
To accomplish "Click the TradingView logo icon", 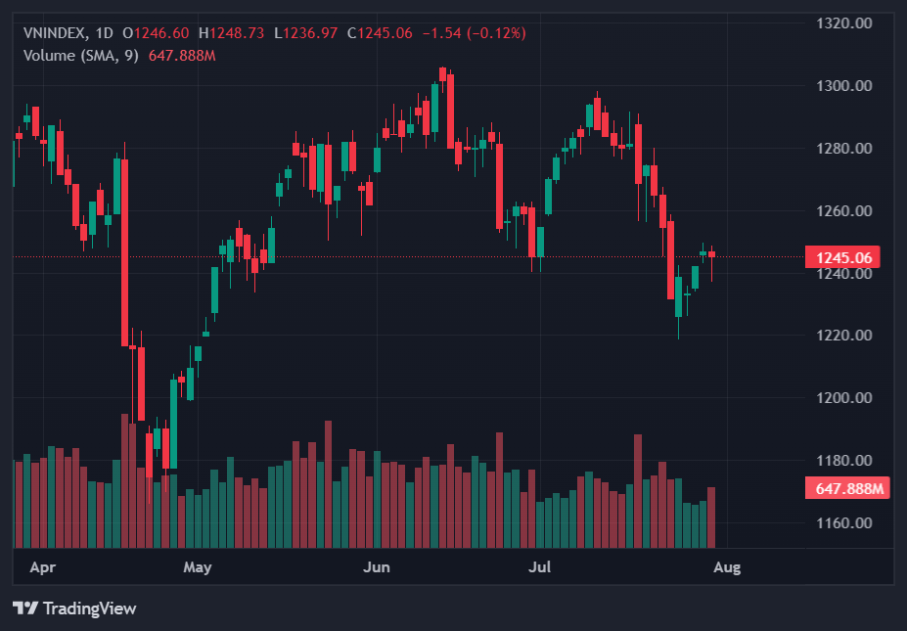I will tap(24, 608).
